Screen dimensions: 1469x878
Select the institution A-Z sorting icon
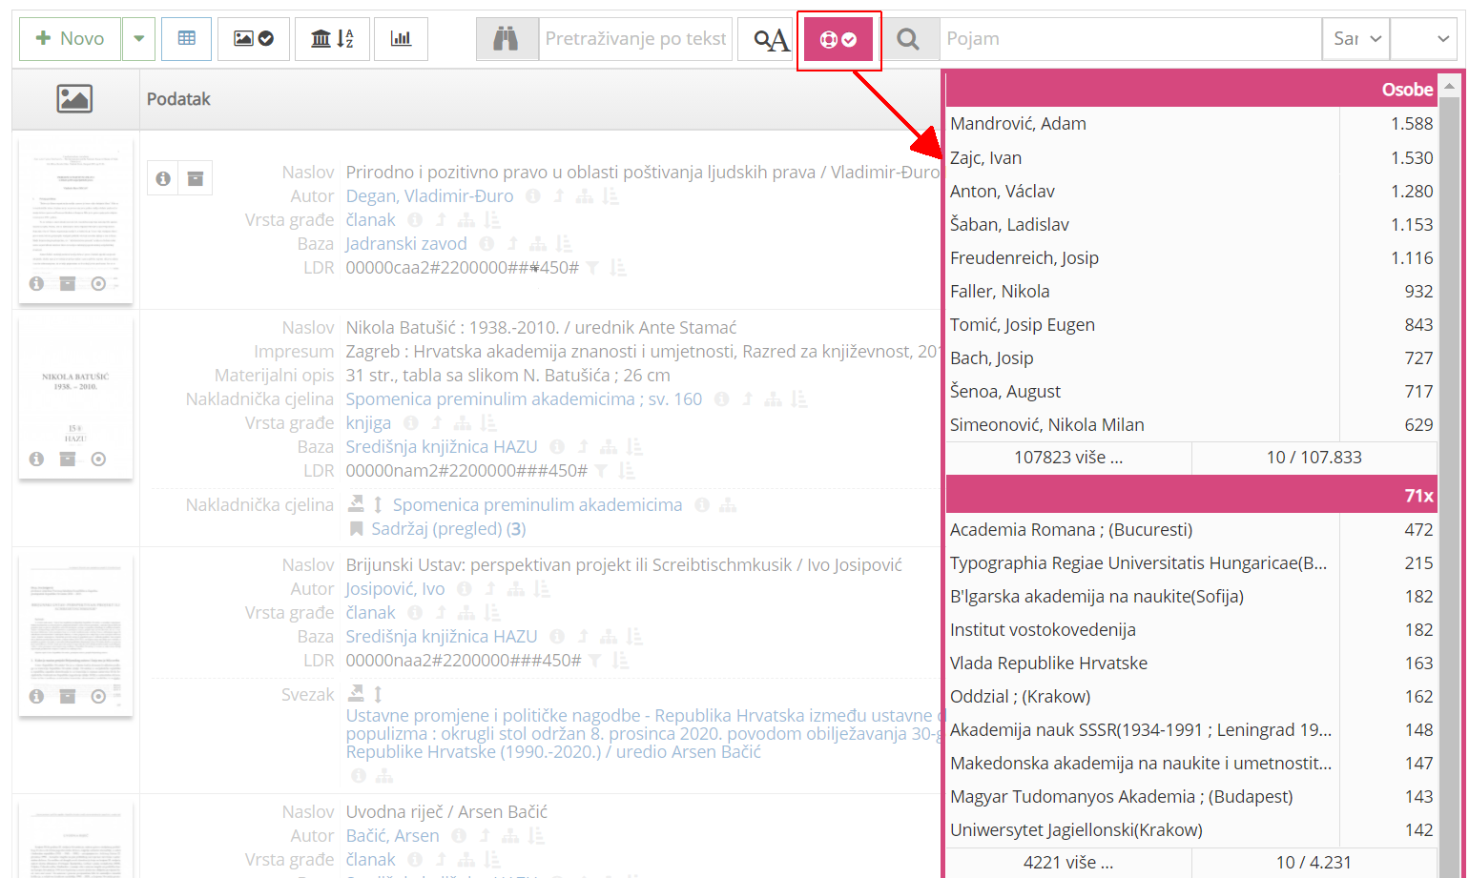pos(332,38)
